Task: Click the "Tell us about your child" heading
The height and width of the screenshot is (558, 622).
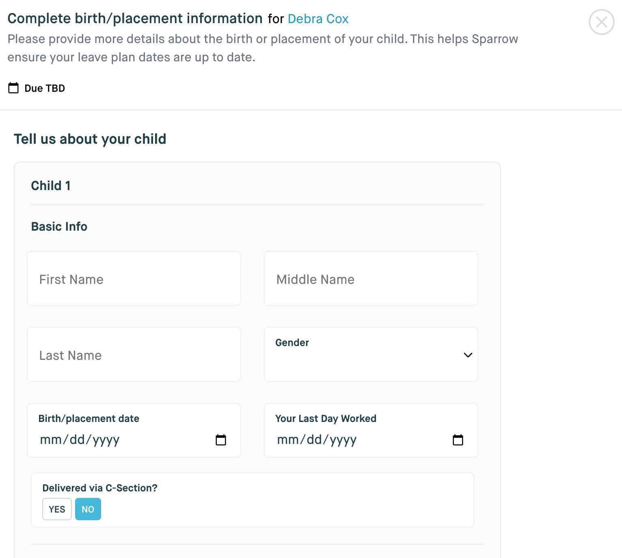Action: (x=90, y=139)
